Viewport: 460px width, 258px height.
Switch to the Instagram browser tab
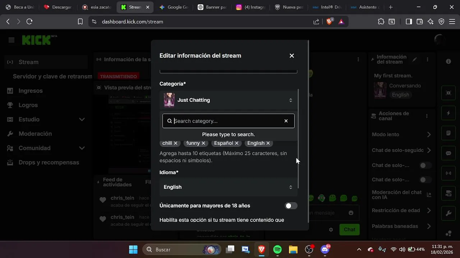point(251,7)
